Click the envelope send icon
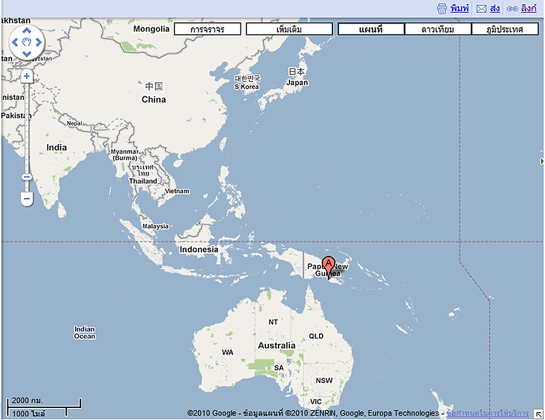The image size is (545, 420). [x=481, y=8]
